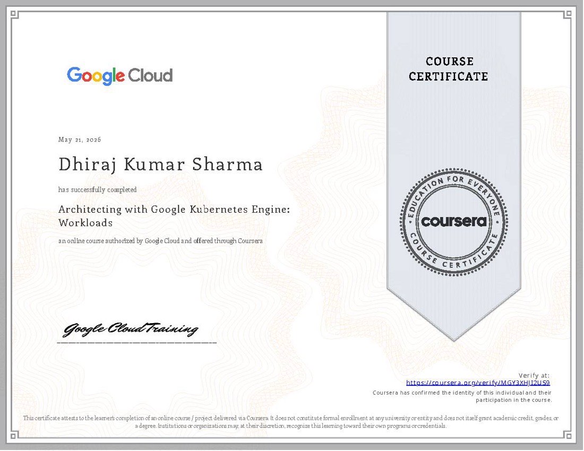Click the 'COURSE CERTIFICATE' ribbon heading

click(x=449, y=69)
